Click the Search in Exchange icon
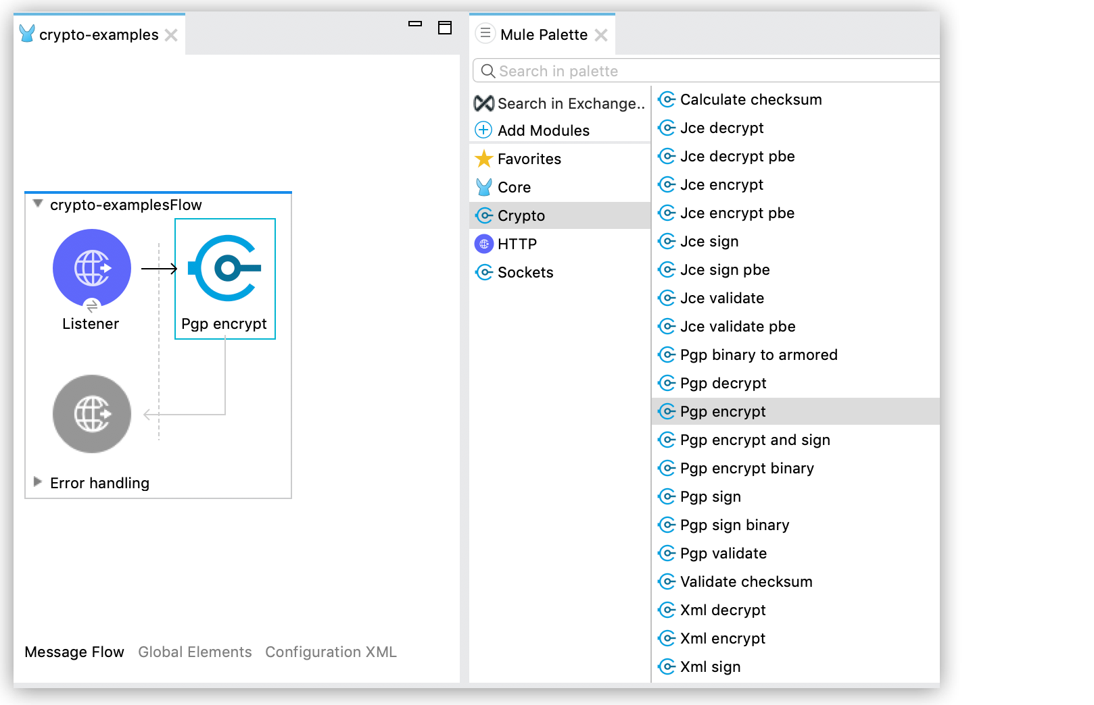This screenshot has width=1094, height=705. 483,103
